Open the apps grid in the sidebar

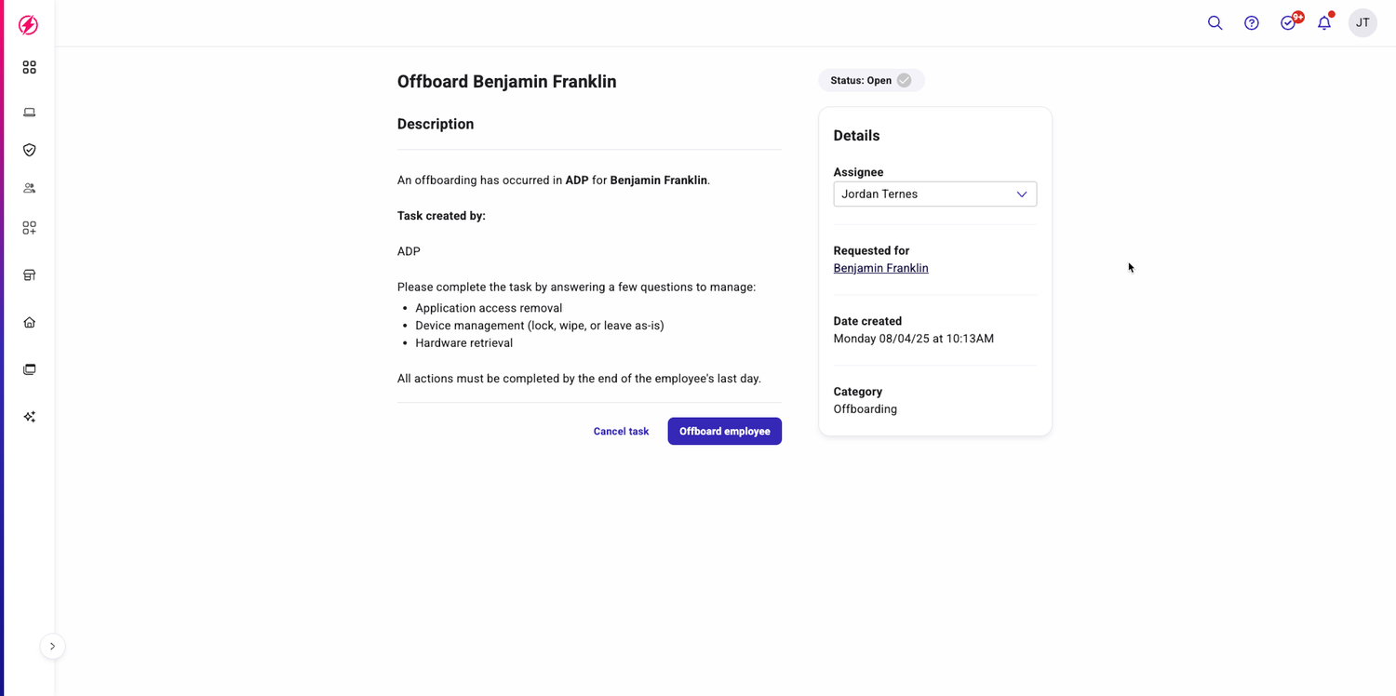[x=29, y=67]
